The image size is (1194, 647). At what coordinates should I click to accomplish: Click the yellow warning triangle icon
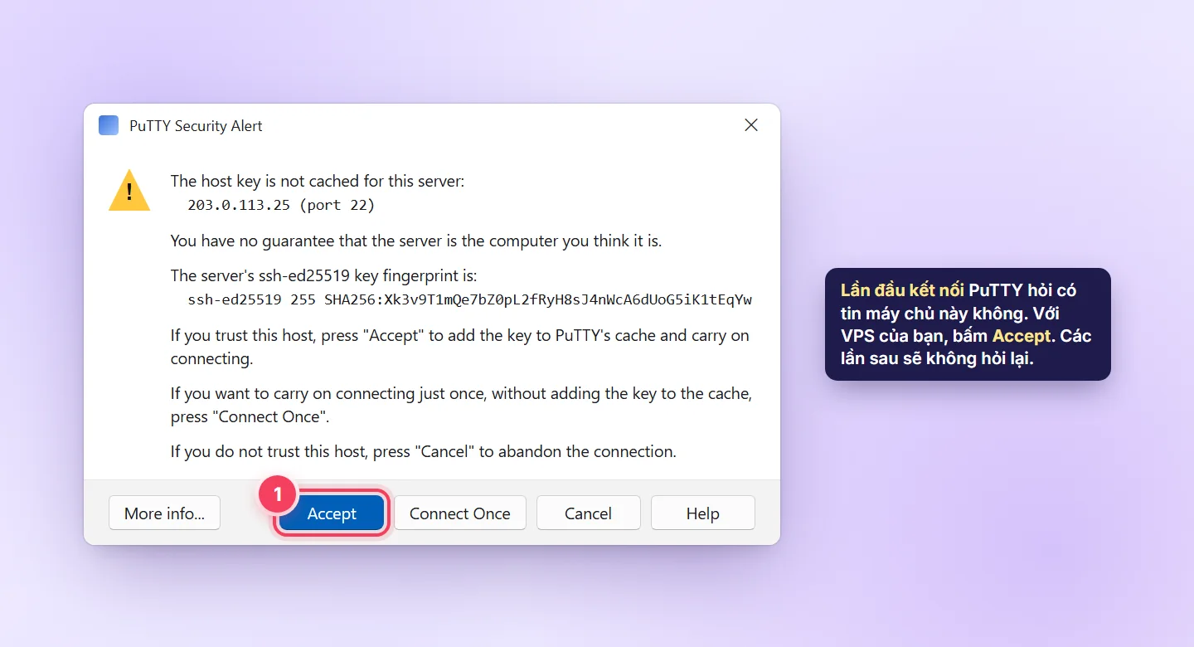129,191
